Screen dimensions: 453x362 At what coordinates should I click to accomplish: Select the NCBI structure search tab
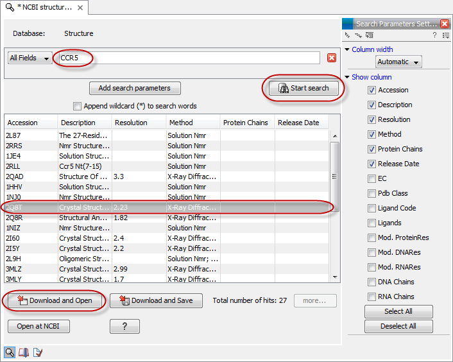pos(44,8)
